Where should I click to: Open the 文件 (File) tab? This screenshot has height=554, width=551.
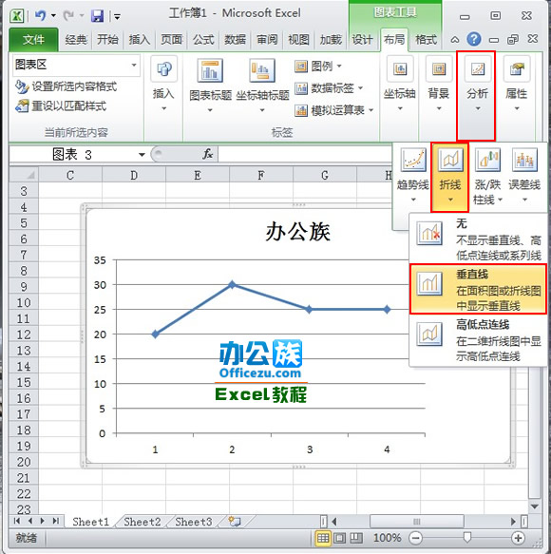tap(33, 40)
